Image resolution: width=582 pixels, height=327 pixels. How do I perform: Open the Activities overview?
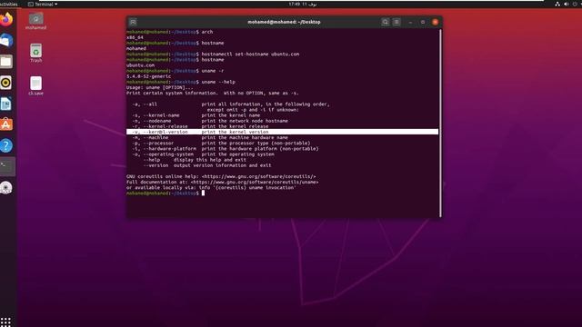coord(8,4)
